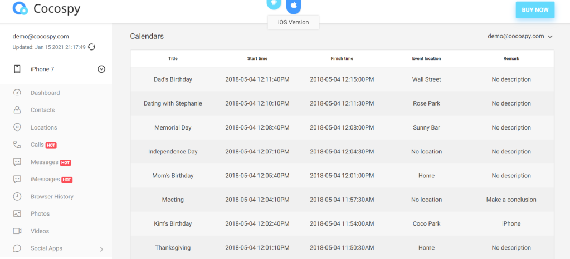Open the Videos camera icon
570x259 pixels.
click(17, 231)
